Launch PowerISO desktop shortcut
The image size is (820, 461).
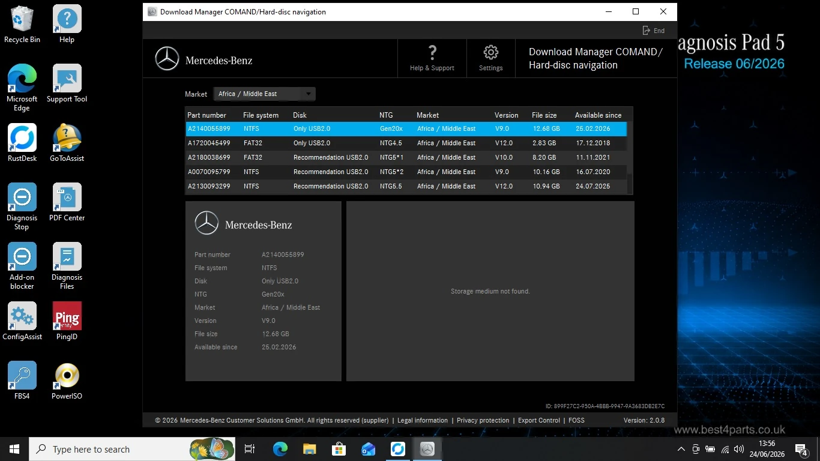pyautogui.click(x=67, y=381)
